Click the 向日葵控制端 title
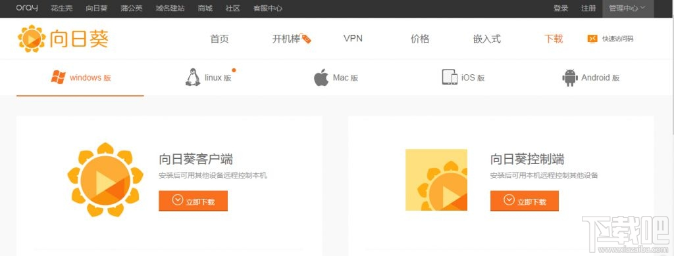Screen dimensions: 674x256 coord(527,160)
